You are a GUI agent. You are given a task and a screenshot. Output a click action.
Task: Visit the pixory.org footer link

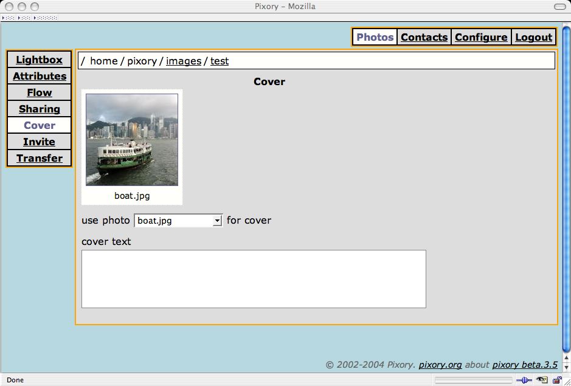(440, 365)
